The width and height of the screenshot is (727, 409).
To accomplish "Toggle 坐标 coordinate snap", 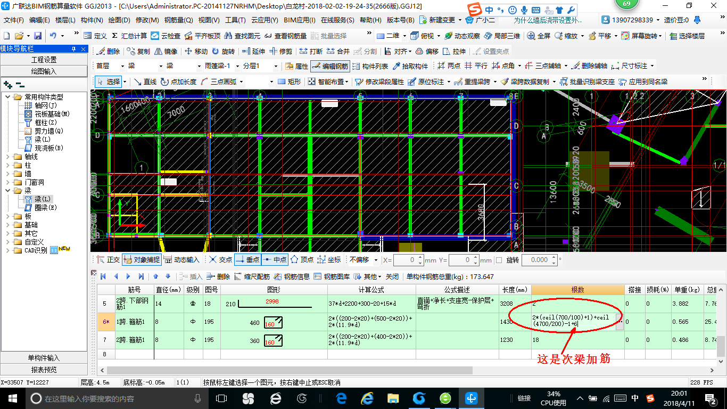I will point(329,260).
